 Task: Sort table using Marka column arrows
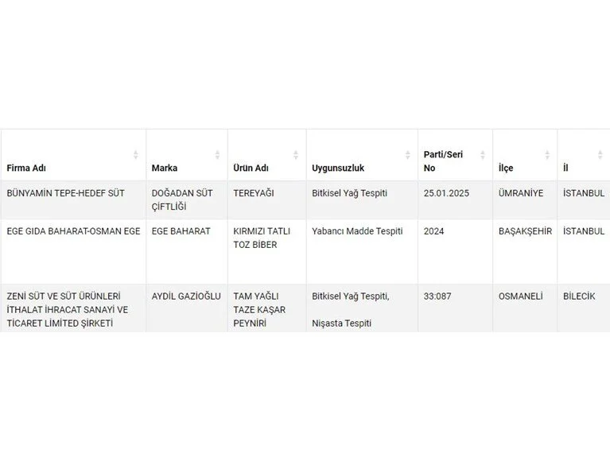click(217, 155)
